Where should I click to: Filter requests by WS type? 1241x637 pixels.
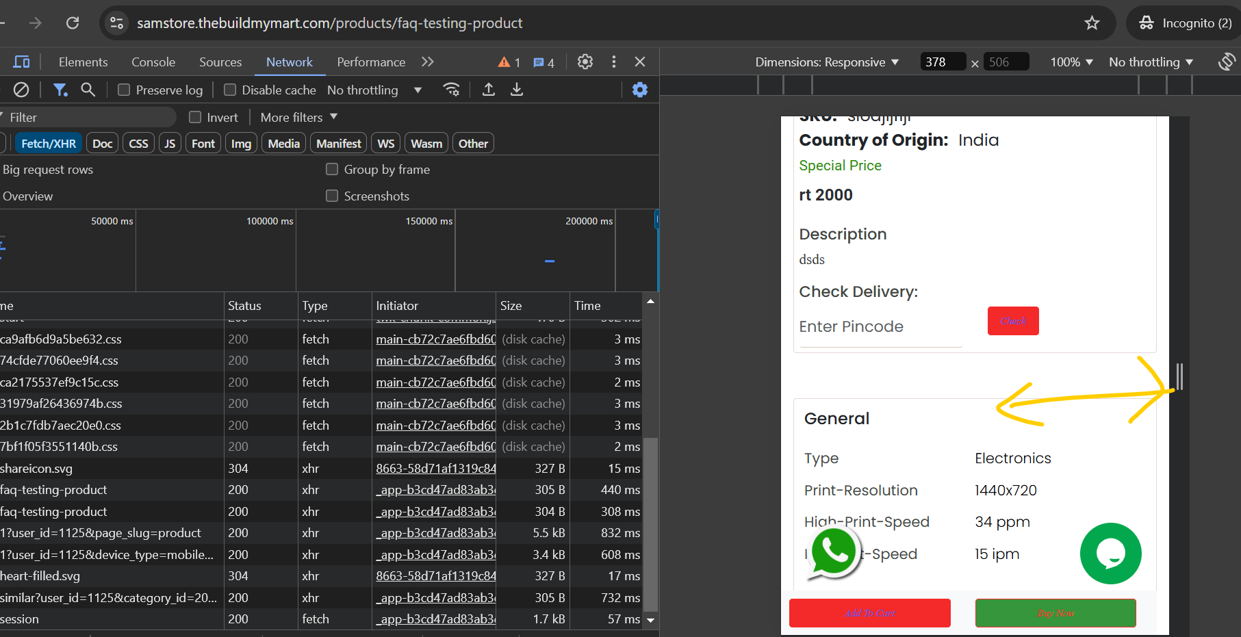(386, 144)
